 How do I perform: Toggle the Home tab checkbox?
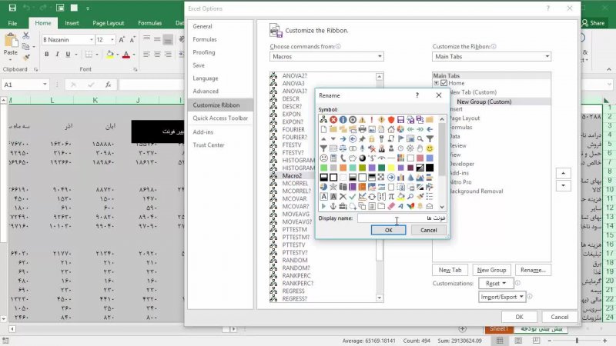[444, 83]
